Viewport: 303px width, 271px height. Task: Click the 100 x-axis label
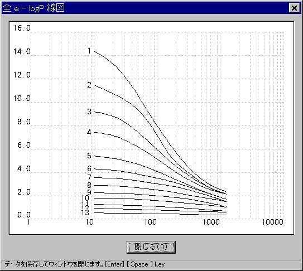coord(150,222)
